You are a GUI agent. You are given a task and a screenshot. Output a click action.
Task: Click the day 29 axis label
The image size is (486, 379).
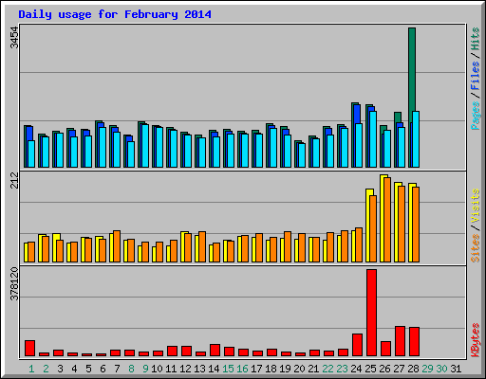[x=427, y=369]
